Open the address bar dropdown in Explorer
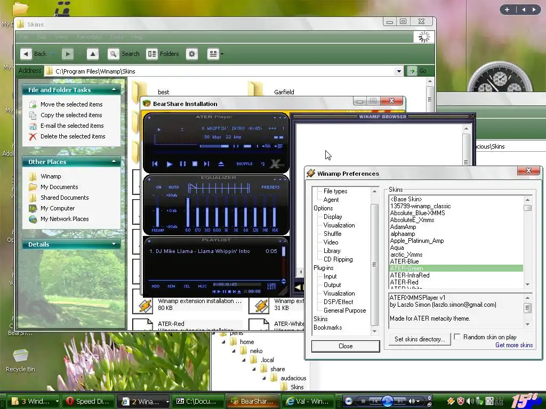Screen dimensions: 546x409 click(399, 71)
